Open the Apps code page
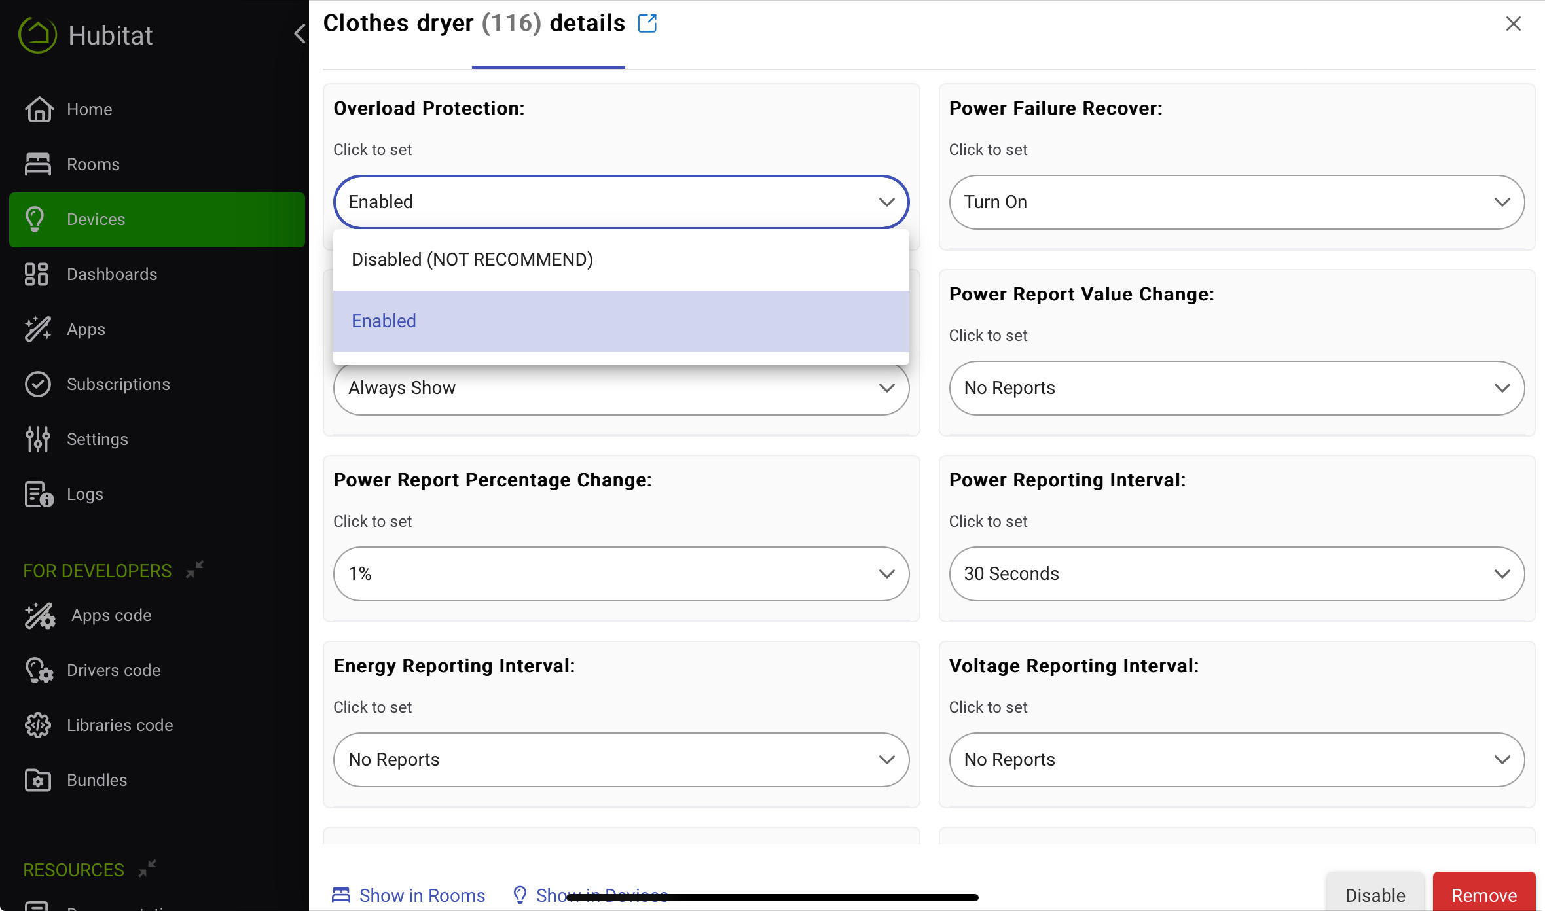The image size is (1545, 911). click(111, 615)
